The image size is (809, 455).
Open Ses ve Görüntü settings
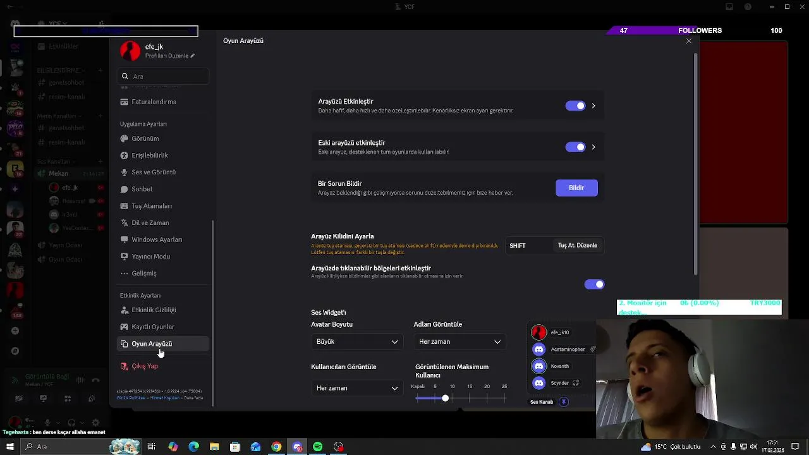tap(163, 172)
